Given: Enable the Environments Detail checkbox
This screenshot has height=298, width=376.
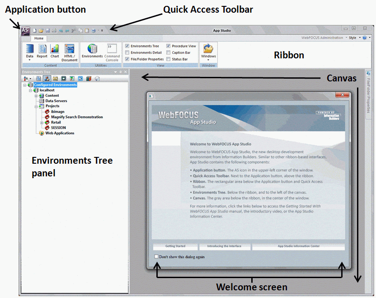Looking at the screenshot, I should (x=127, y=52).
